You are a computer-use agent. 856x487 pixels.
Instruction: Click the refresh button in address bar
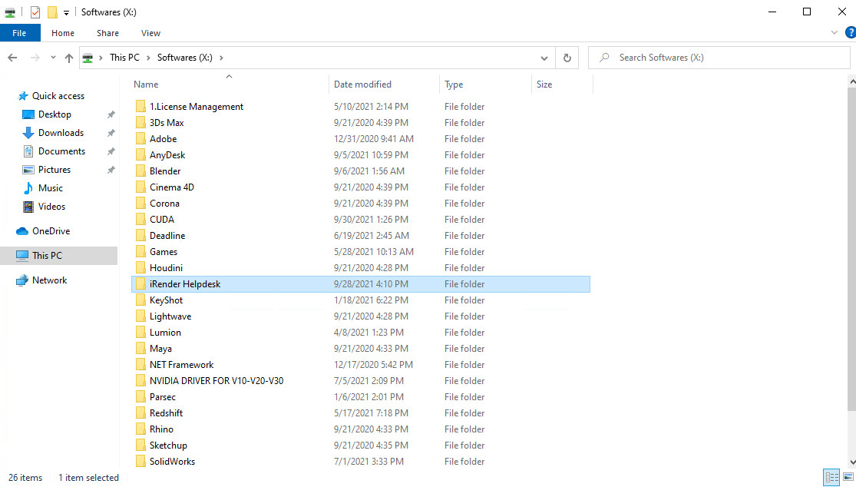coord(567,58)
